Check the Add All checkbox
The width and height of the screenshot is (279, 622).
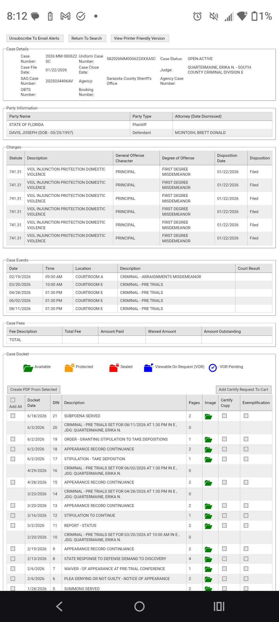(13, 400)
